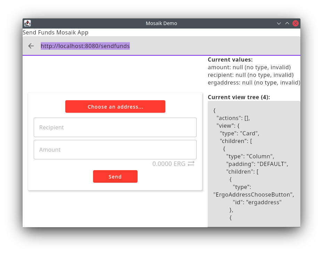Close the Mosaik Demo window
The image size is (323, 254).
click(296, 23)
